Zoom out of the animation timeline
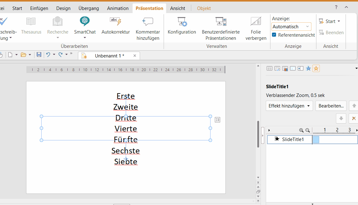This screenshot has width=358, height=205. click(x=307, y=130)
